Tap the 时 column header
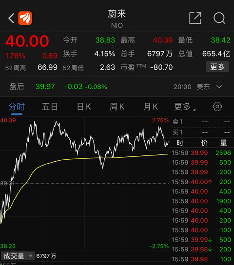 pyautogui.click(x=180, y=143)
